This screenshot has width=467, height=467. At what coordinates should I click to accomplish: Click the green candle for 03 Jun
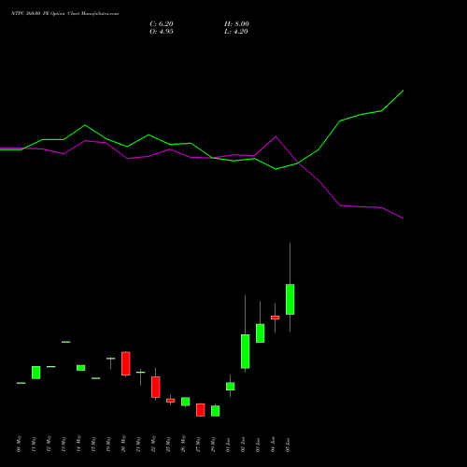point(261,333)
